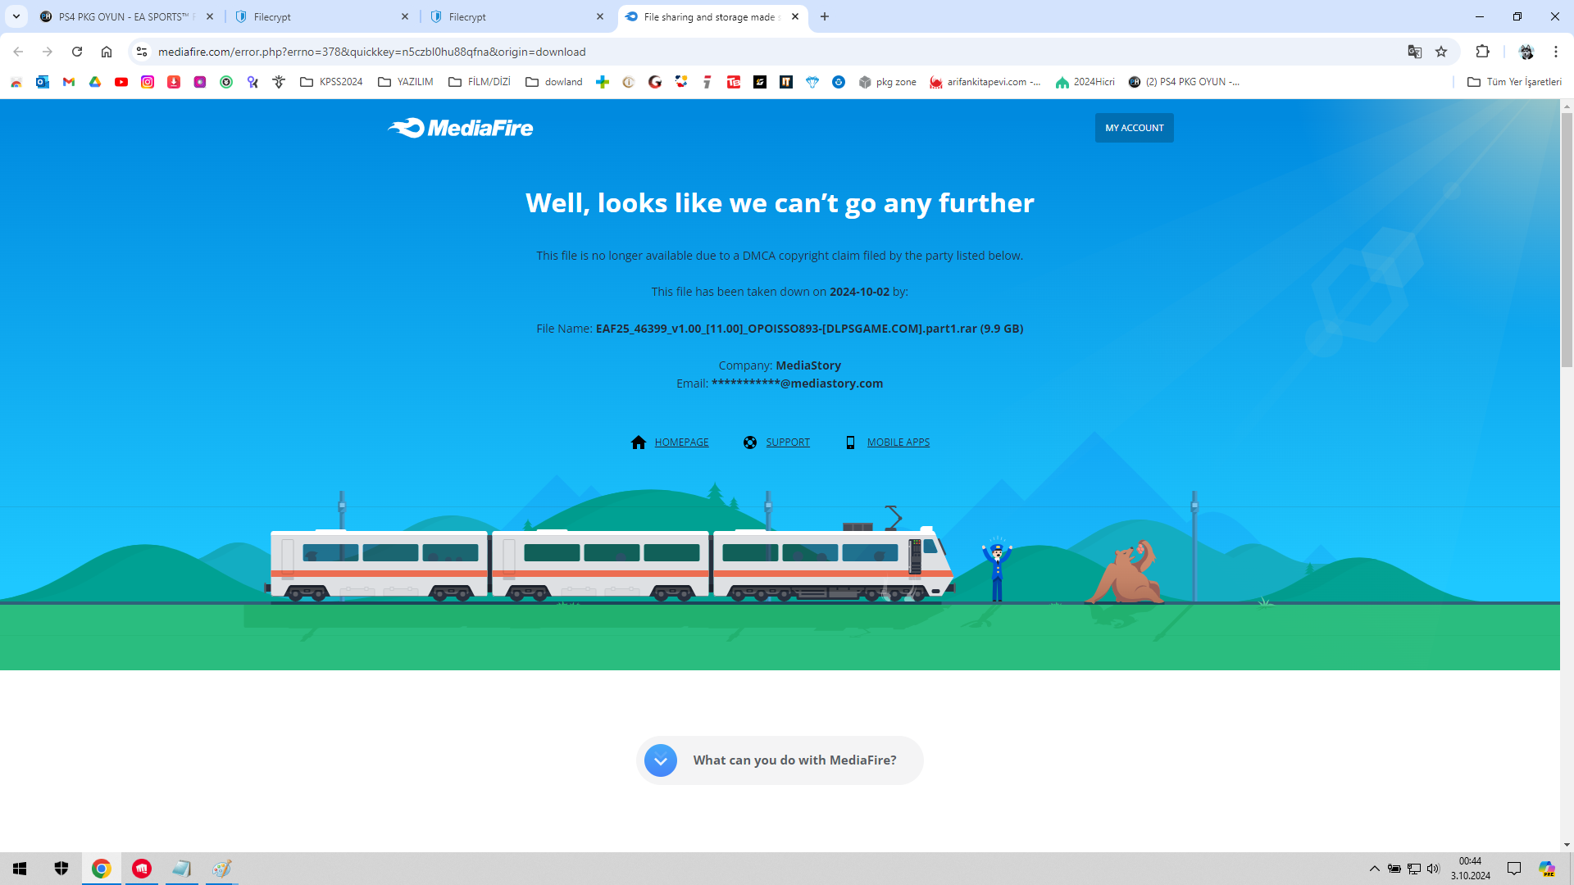1574x885 pixels.
Task: Open the Chrome profile avatar
Action: click(x=1526, y=52)
